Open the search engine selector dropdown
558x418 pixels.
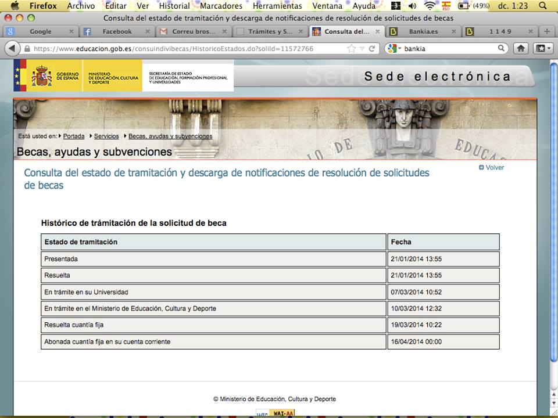coord(394,49)
